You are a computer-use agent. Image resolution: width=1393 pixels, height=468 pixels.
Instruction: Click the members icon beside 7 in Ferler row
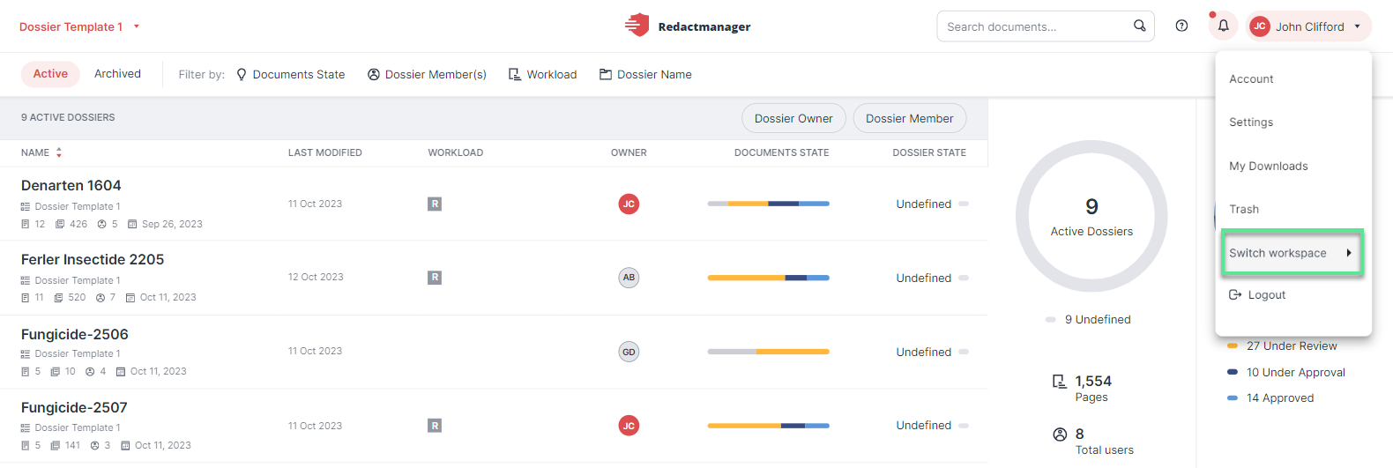click(x=100, y=298)
